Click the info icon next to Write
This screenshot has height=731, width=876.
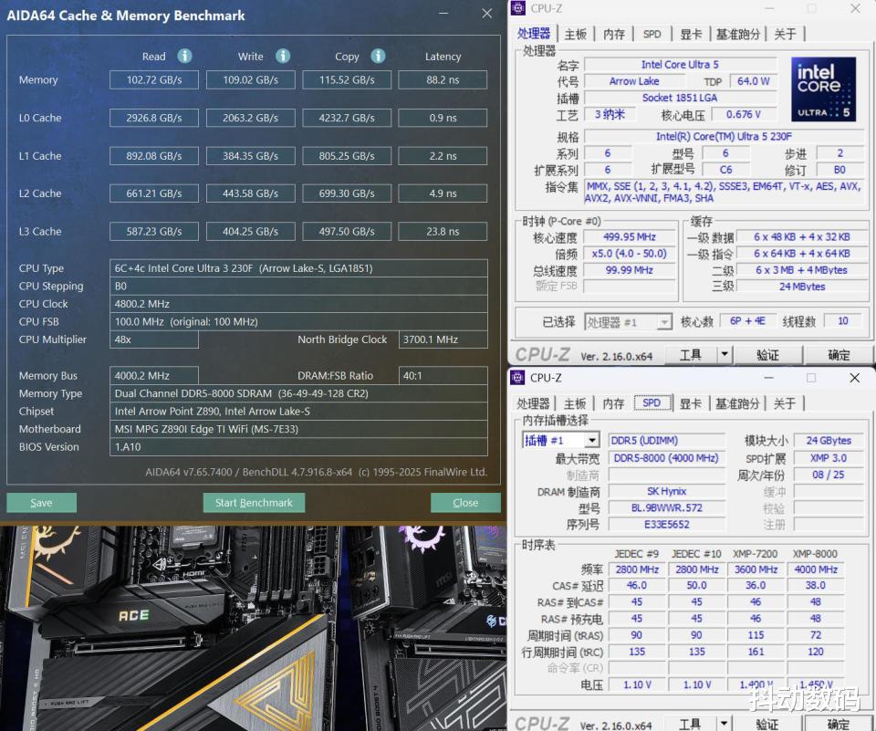click(x=283, y=56)
